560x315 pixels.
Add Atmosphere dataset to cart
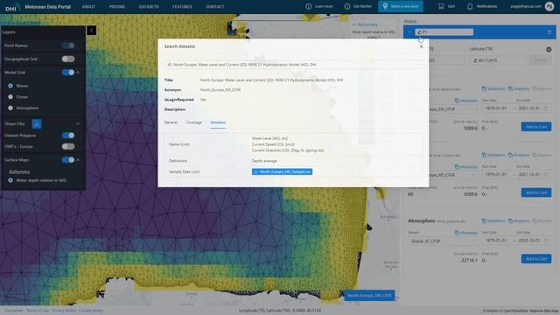pyautogui.click(x=536, y=259)
